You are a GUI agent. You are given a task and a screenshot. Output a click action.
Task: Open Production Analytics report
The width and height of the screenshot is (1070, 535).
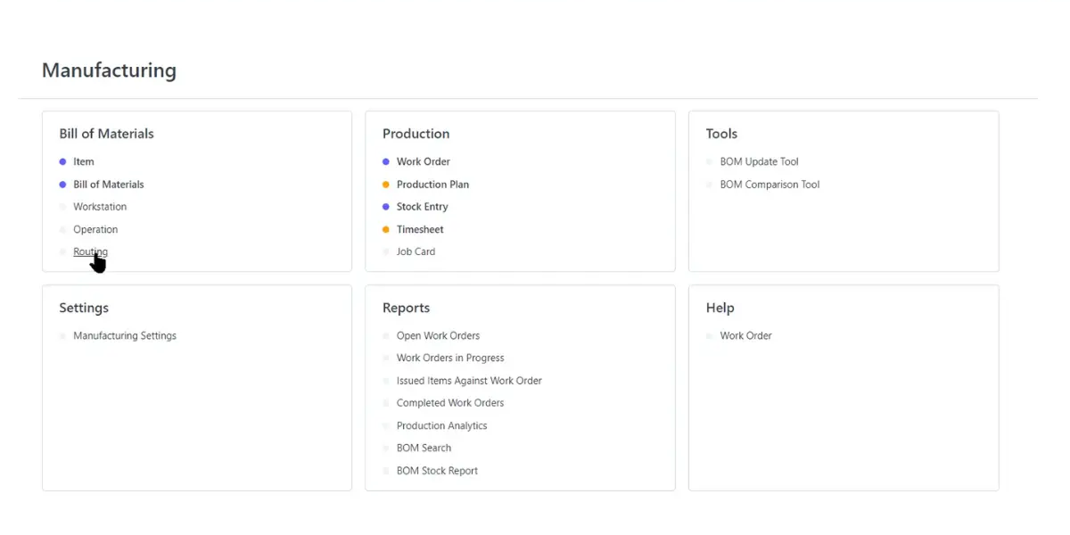click(441, 426)
